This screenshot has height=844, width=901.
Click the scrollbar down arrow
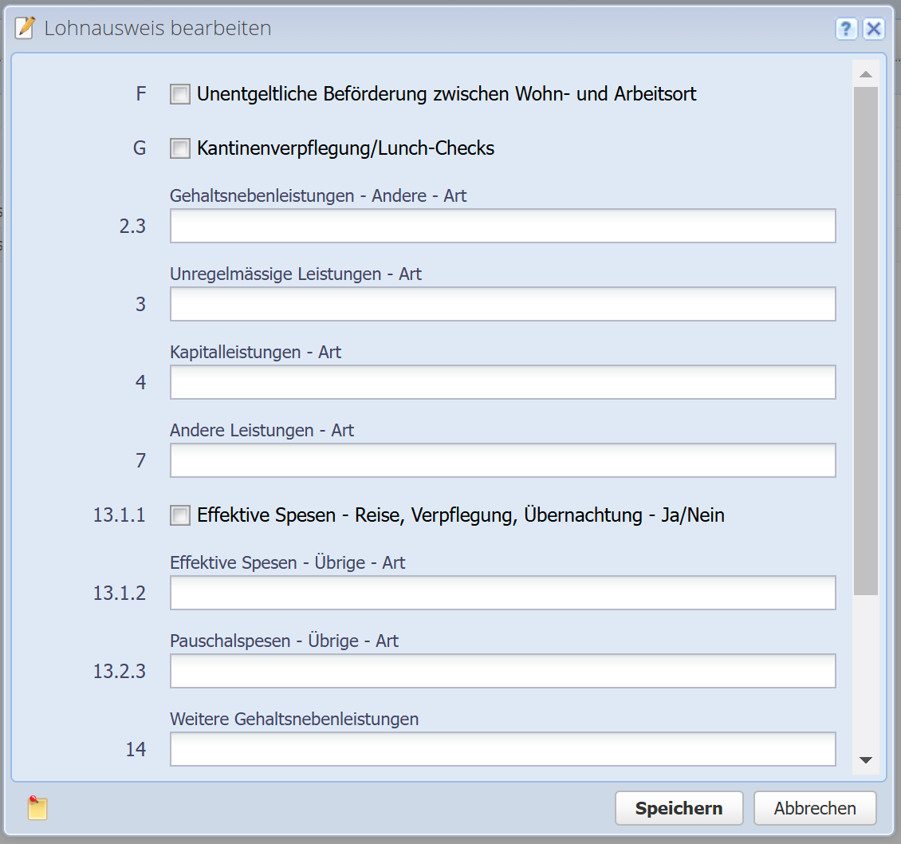click(x=865, y=760)
